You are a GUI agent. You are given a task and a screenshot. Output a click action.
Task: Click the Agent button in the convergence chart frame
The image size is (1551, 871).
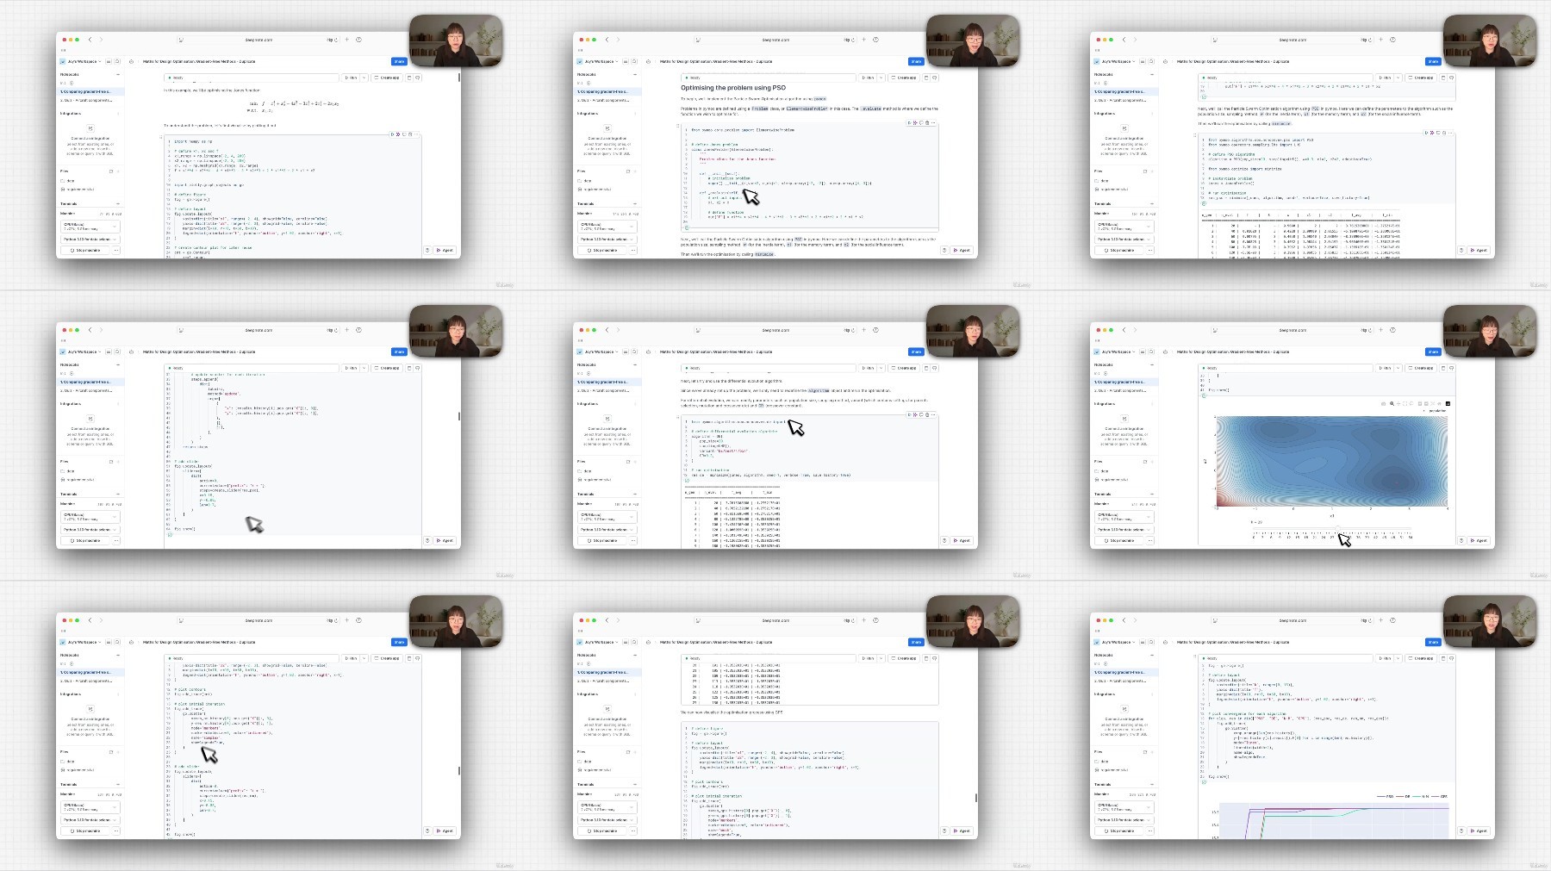point(1479,831)
